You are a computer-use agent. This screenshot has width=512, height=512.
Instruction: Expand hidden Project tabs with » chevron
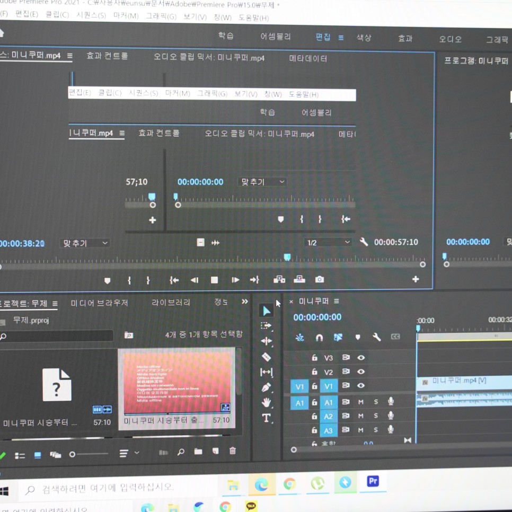(244, 302)
